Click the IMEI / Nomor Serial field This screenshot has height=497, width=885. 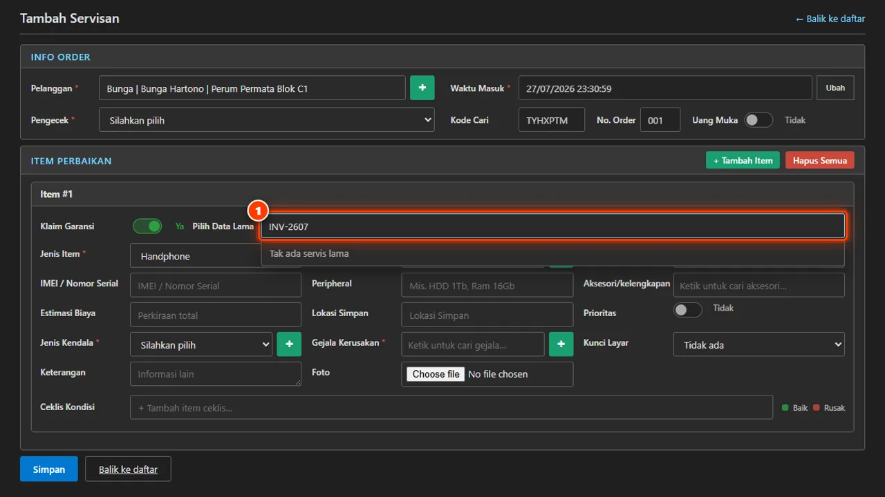point(216,286)
